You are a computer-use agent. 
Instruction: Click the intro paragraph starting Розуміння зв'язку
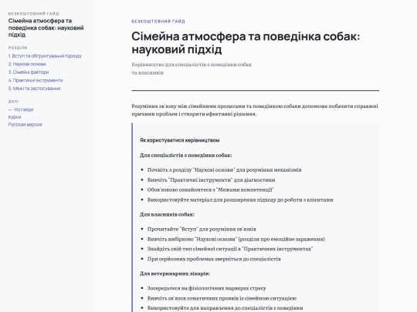coord(255,110)
